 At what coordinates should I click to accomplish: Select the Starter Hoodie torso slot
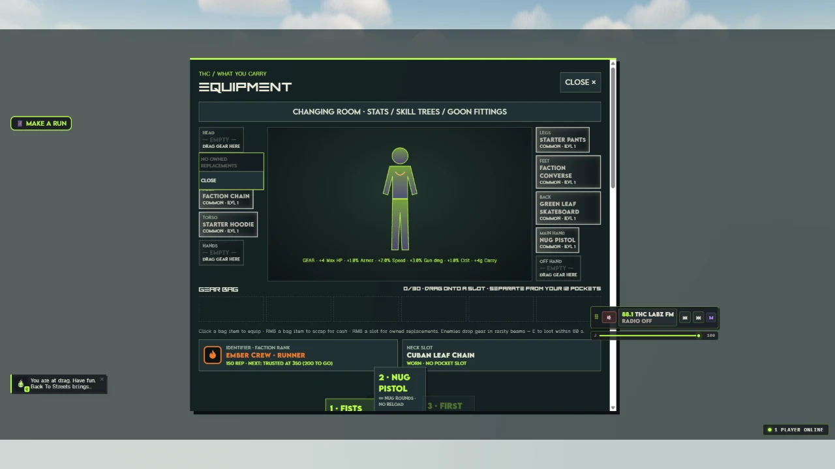228,224
